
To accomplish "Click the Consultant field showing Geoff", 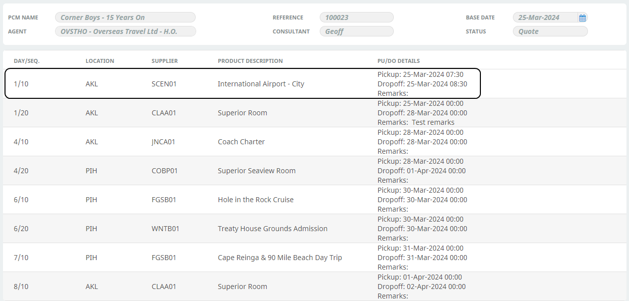I will [x=356, y=31].
